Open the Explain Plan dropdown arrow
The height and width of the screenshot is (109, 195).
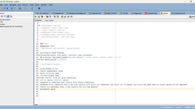tap(44, 17)
